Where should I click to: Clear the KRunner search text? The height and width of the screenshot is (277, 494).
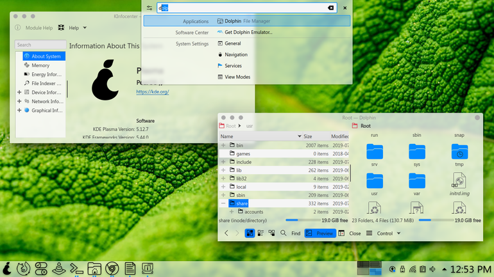(x=330, y=8)
